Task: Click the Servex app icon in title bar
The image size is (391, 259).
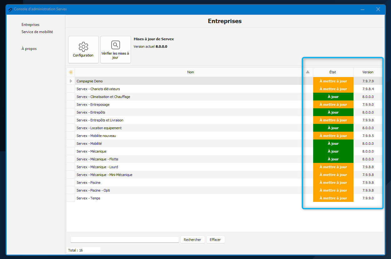Action: (x=10, y=9)
